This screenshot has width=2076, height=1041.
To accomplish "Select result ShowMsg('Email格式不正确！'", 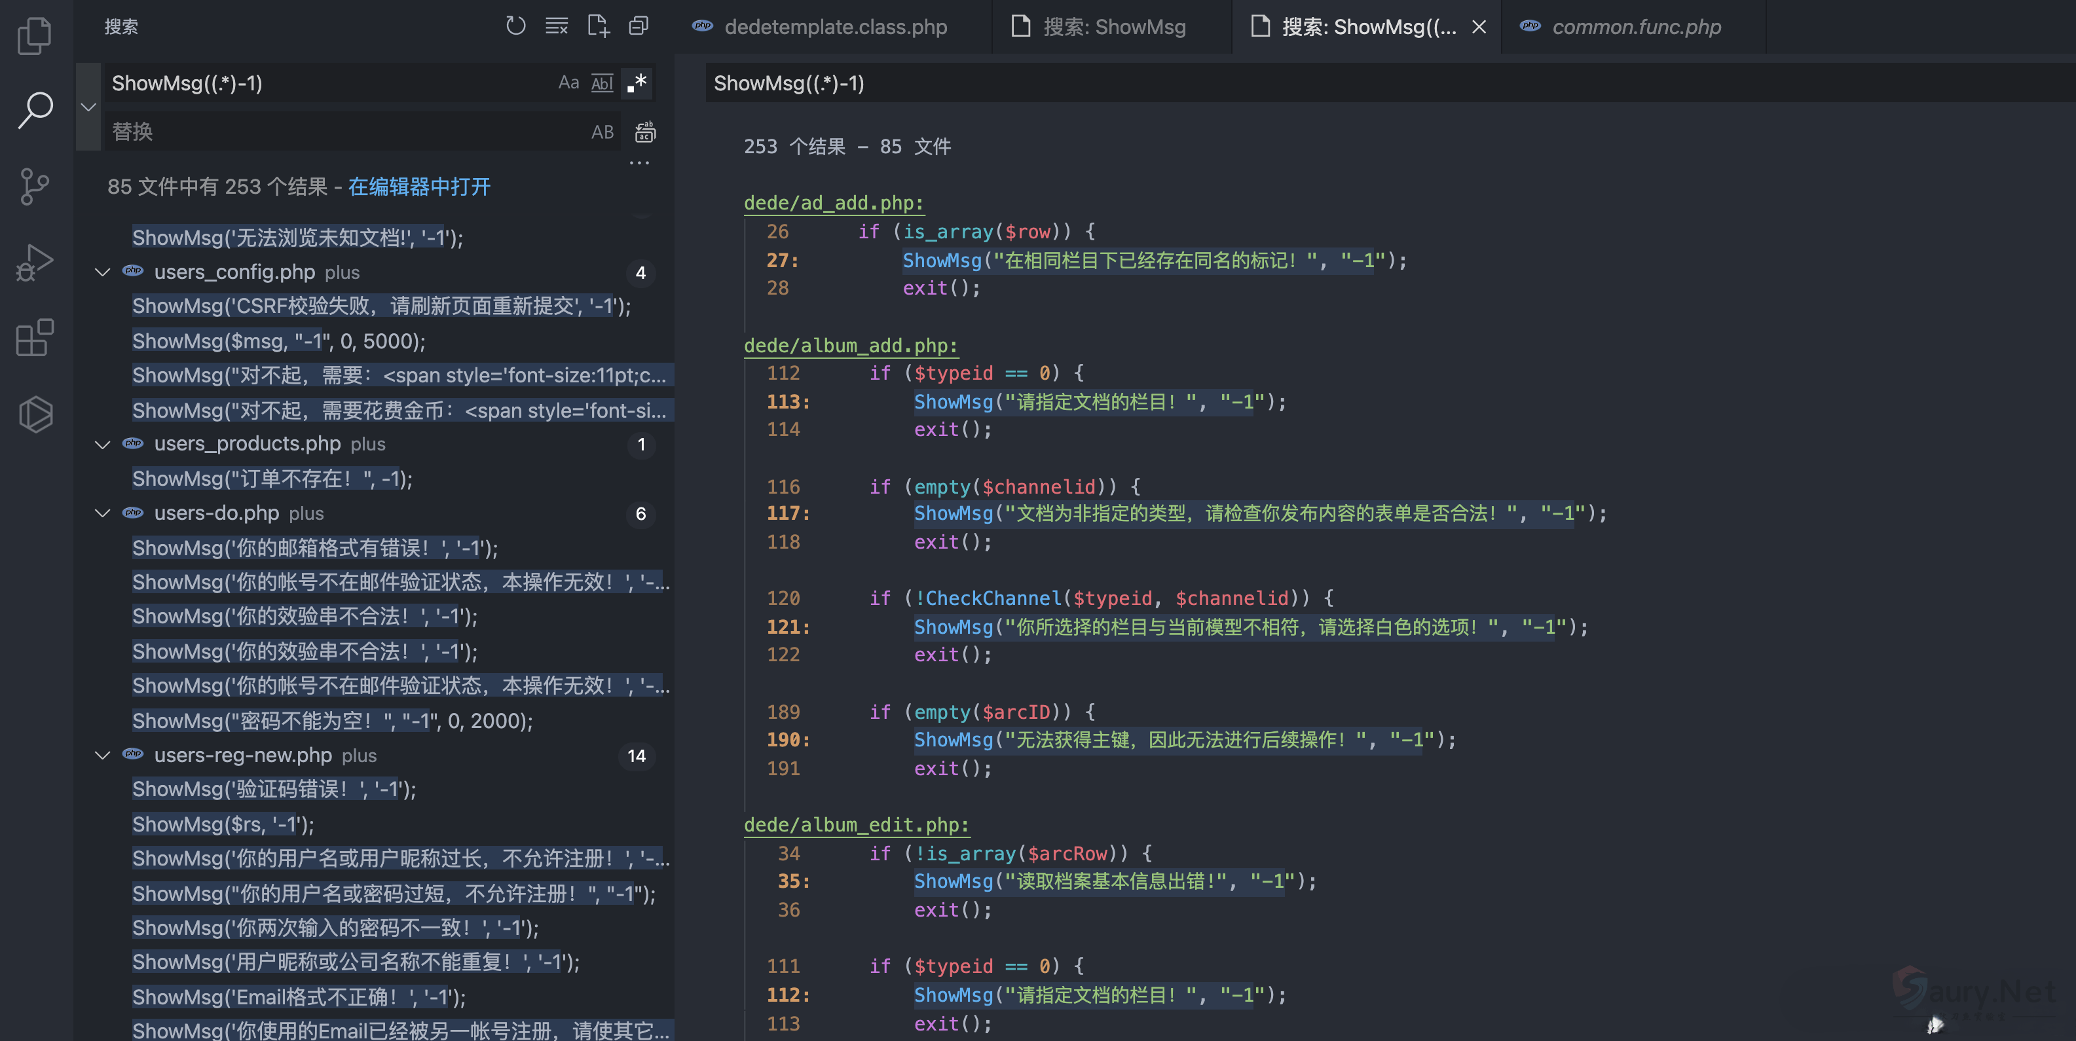I will 299,996.
